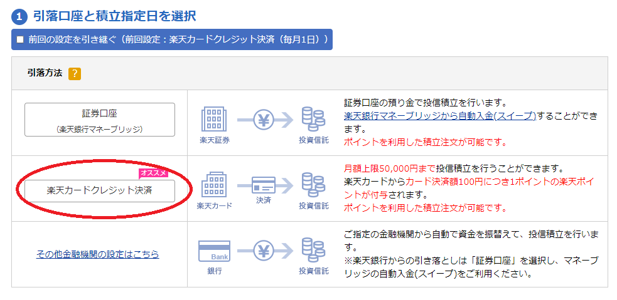Click 決済 label under card icon
617x300 pixels.
[263, 200]
